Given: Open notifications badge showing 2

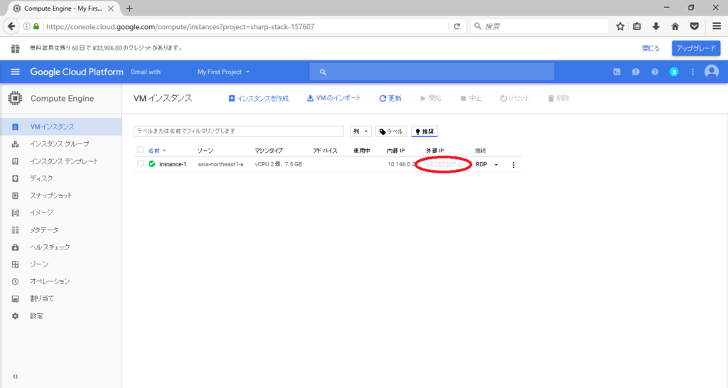Looking at the screenshot, I should point(674,72).
